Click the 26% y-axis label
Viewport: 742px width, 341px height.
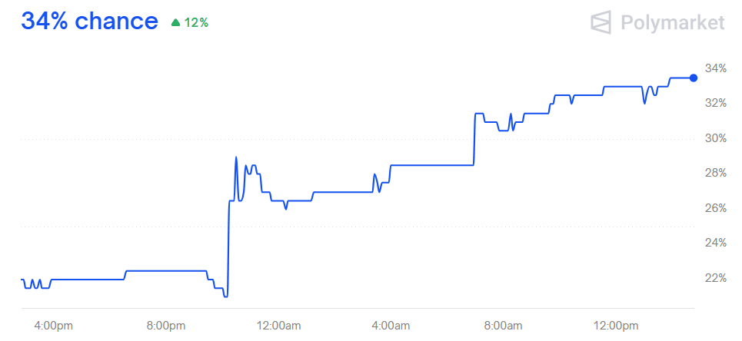[x=716, y=208]
